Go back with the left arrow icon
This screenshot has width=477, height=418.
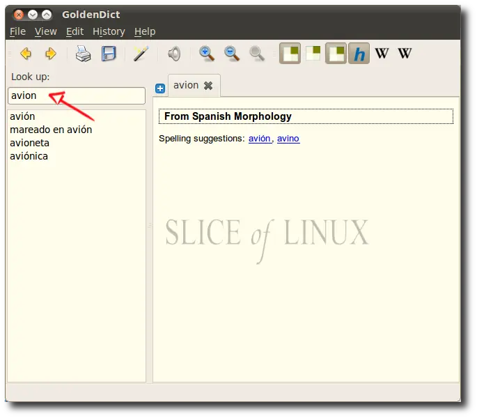[26, 54]
